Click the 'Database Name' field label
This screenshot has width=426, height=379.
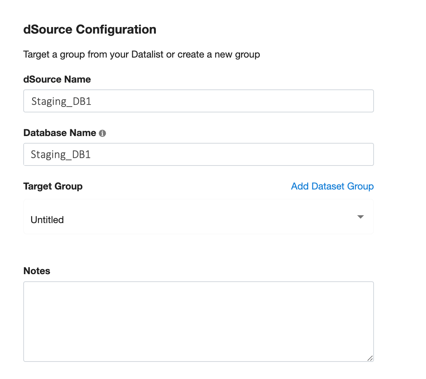coord(60,133)
